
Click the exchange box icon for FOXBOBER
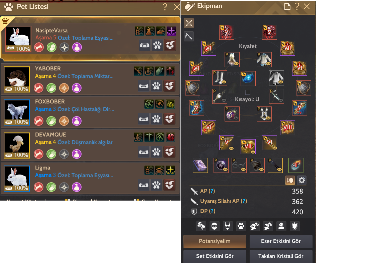(x=169, y=119)
